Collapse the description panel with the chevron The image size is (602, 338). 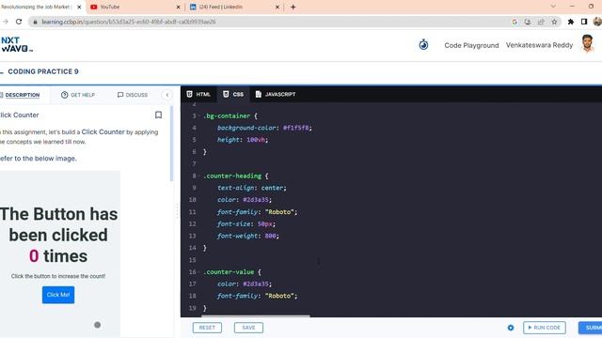click(x=167, y=95)
